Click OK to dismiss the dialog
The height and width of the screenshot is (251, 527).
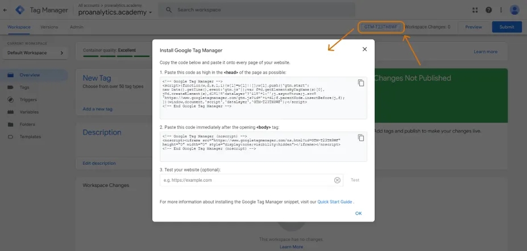click(359, 214)
